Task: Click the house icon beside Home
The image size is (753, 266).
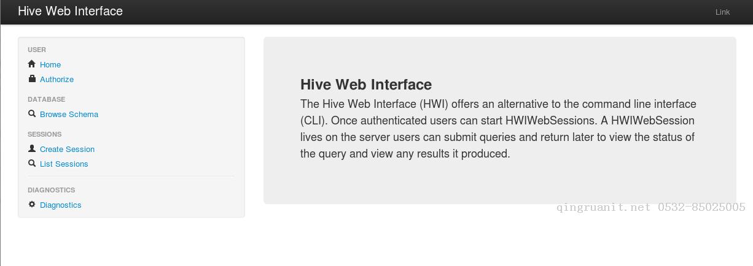Action: (32, 64)
